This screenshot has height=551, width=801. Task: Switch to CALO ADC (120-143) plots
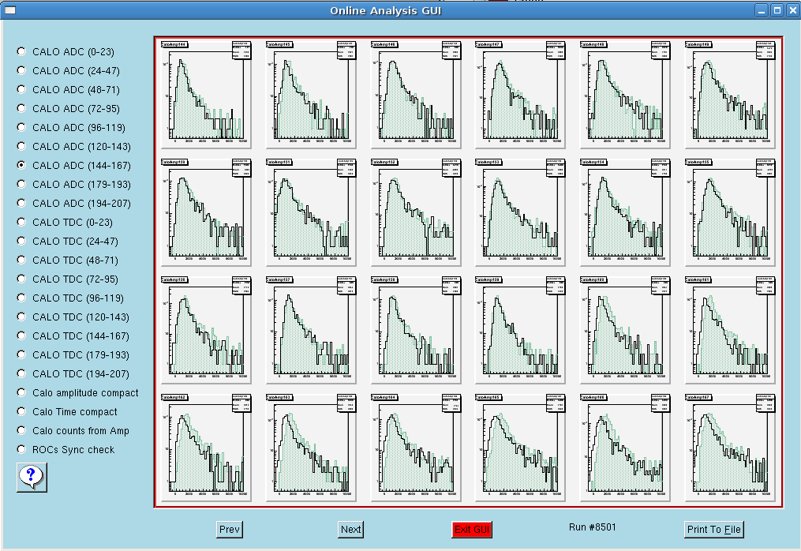(x=21, y=146)
